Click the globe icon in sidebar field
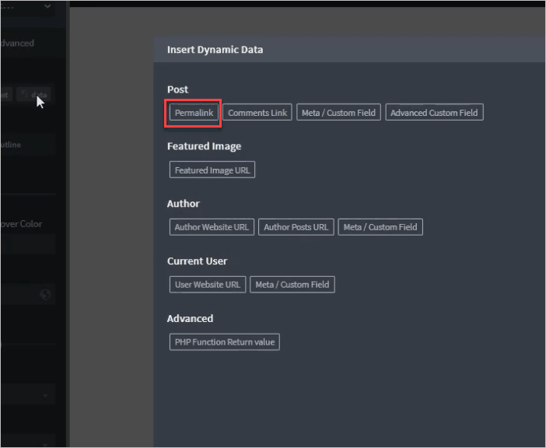The height and width of the screenshot is (448, 546). point(45,295)
